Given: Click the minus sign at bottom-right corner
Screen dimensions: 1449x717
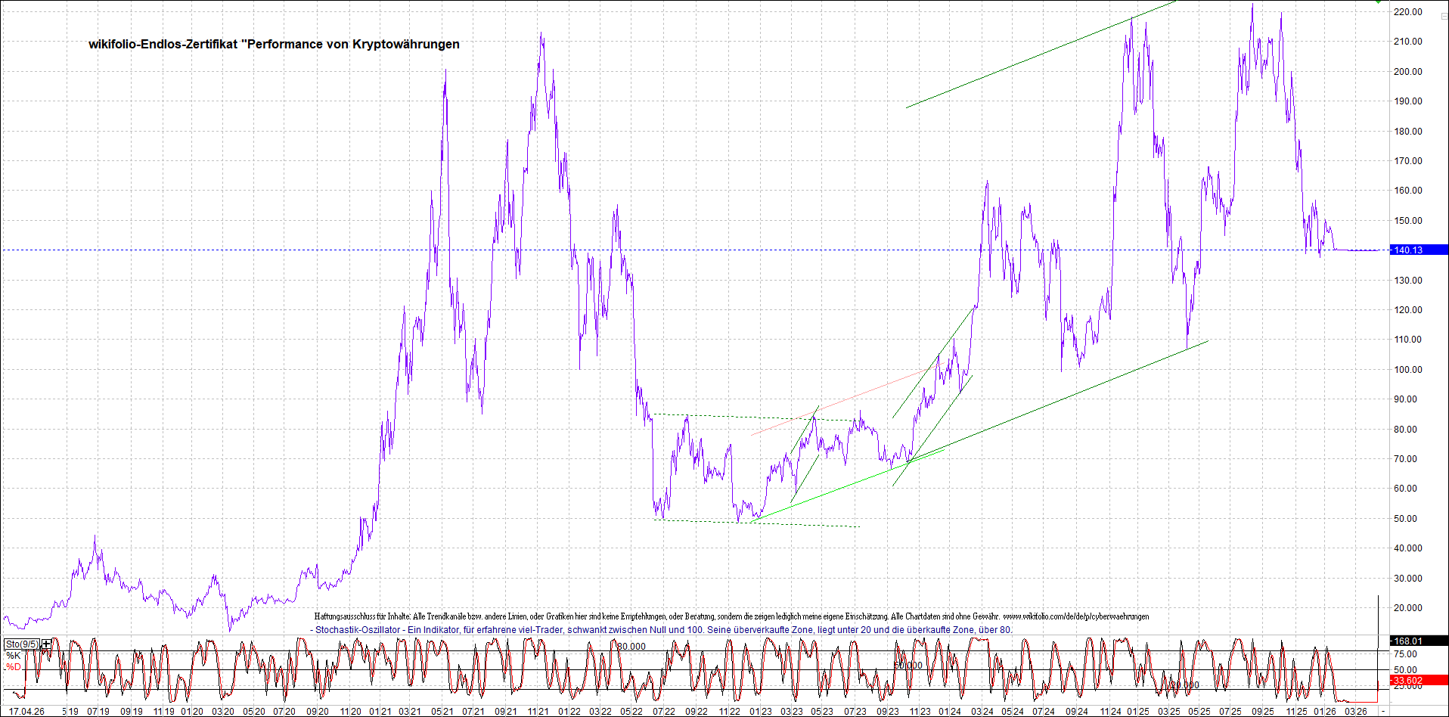Looking at the screenshot, I should (1383, 712).
